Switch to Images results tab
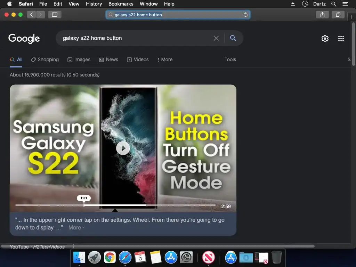Image resolution: width=356 pixels, height=267 pixels. [x=79, y=60]
